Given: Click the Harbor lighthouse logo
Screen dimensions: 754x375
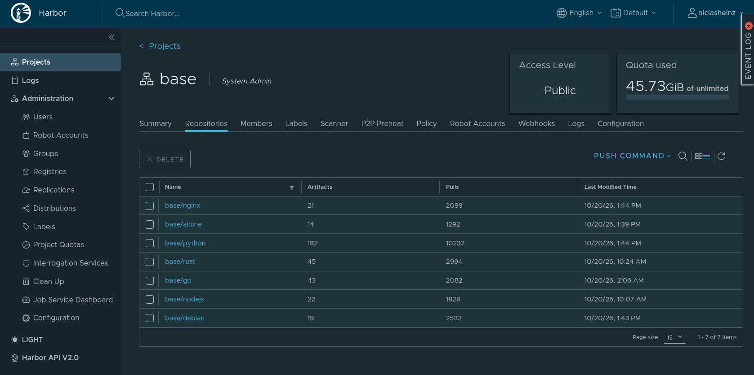Looking at the screenshot, I should pyautogui.click(x=21, y=13).
